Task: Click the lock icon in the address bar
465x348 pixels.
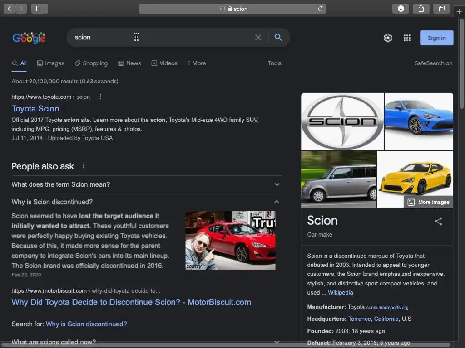Action: [230, 9]
